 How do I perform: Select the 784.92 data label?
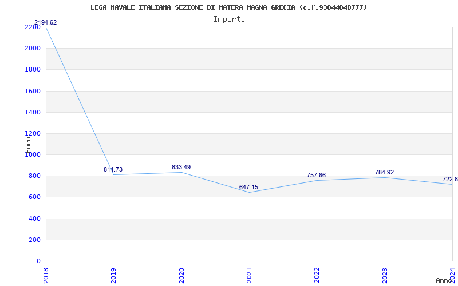pyautogui.click(x=384, y=172)
